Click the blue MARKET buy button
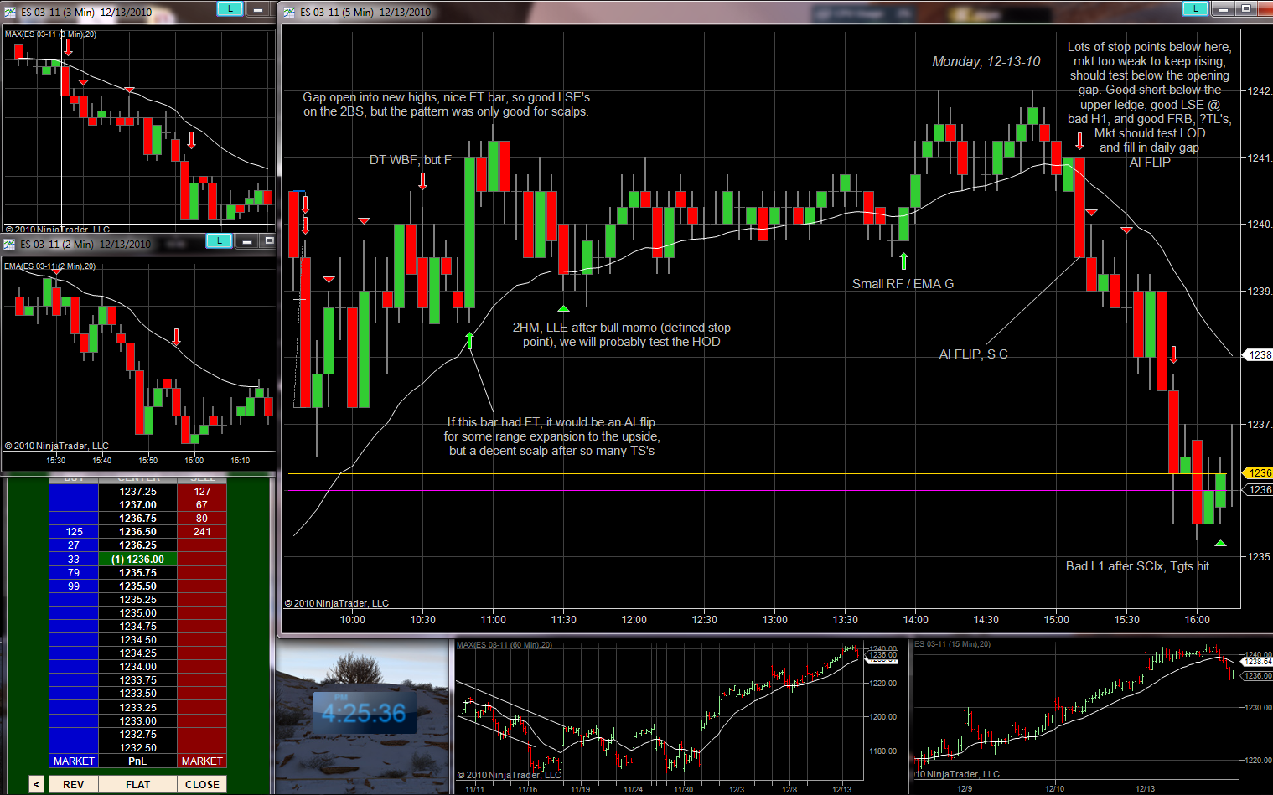The image size is (1273, 795). point(74,761)
